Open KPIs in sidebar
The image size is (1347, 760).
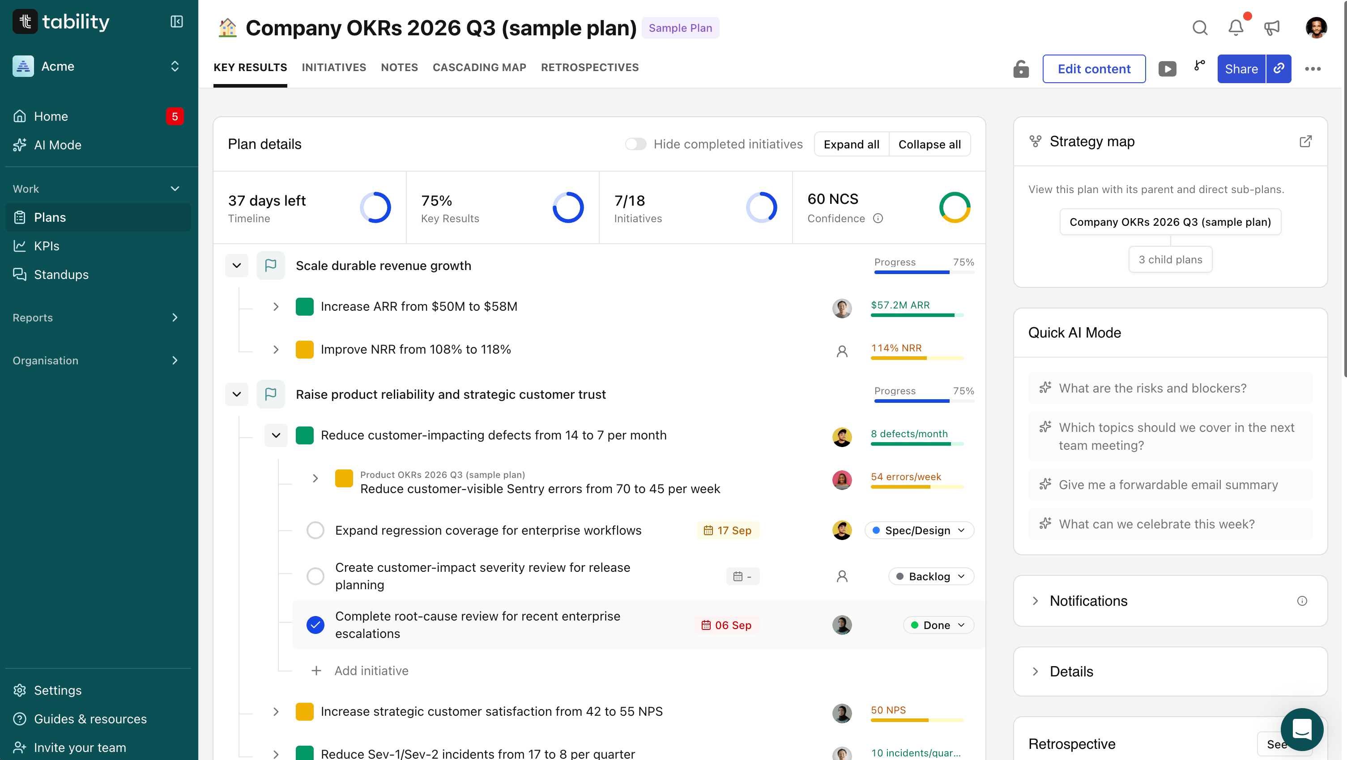pos(98,246)
